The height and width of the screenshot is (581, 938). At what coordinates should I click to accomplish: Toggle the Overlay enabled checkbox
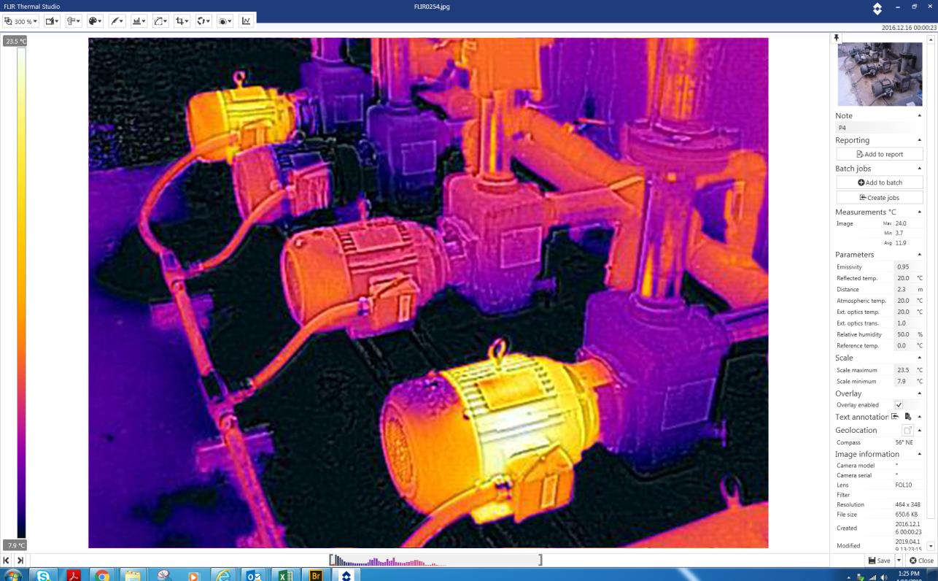[x=899, y=405]
